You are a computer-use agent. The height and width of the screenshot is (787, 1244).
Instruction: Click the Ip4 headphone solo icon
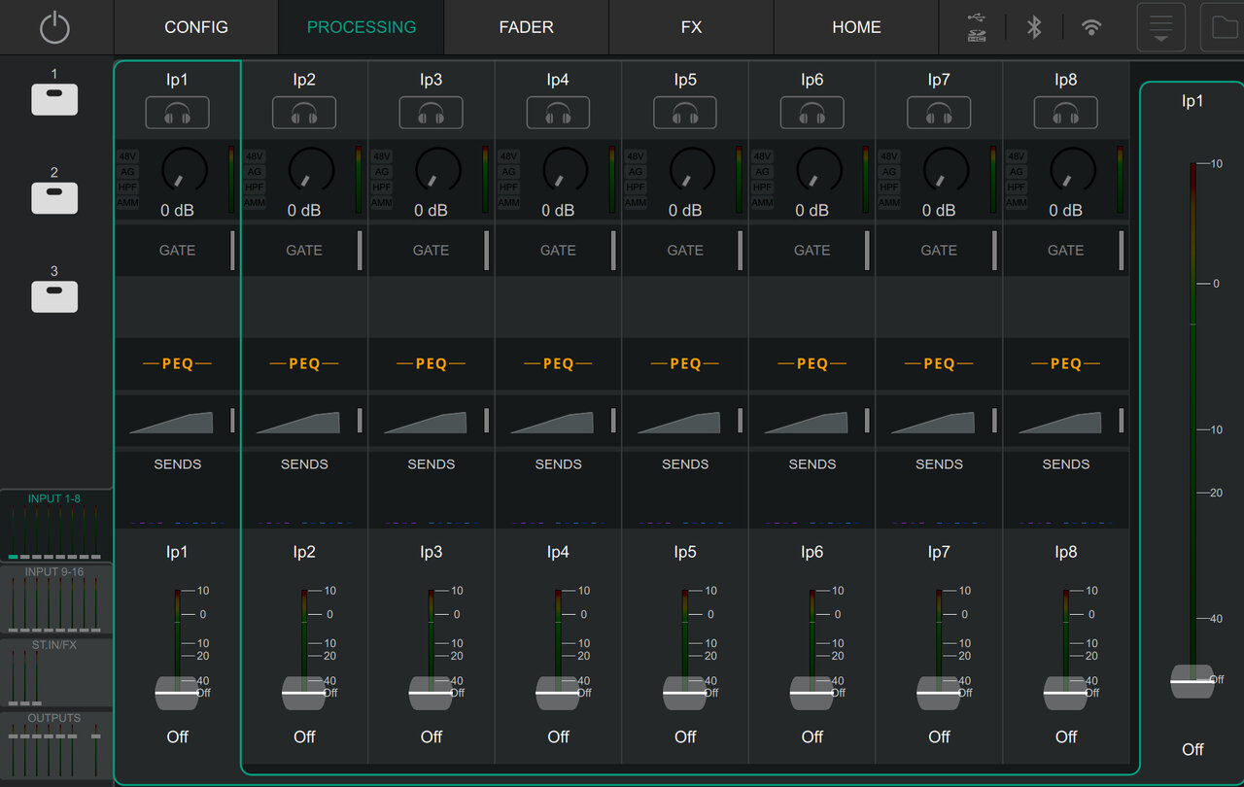[x=558, y=113]
